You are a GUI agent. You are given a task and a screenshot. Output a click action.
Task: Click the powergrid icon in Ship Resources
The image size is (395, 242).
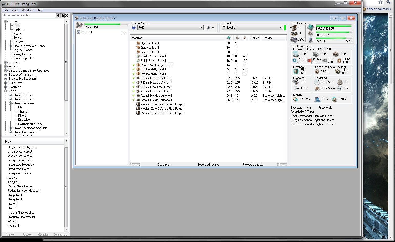(x=310, y=34)
